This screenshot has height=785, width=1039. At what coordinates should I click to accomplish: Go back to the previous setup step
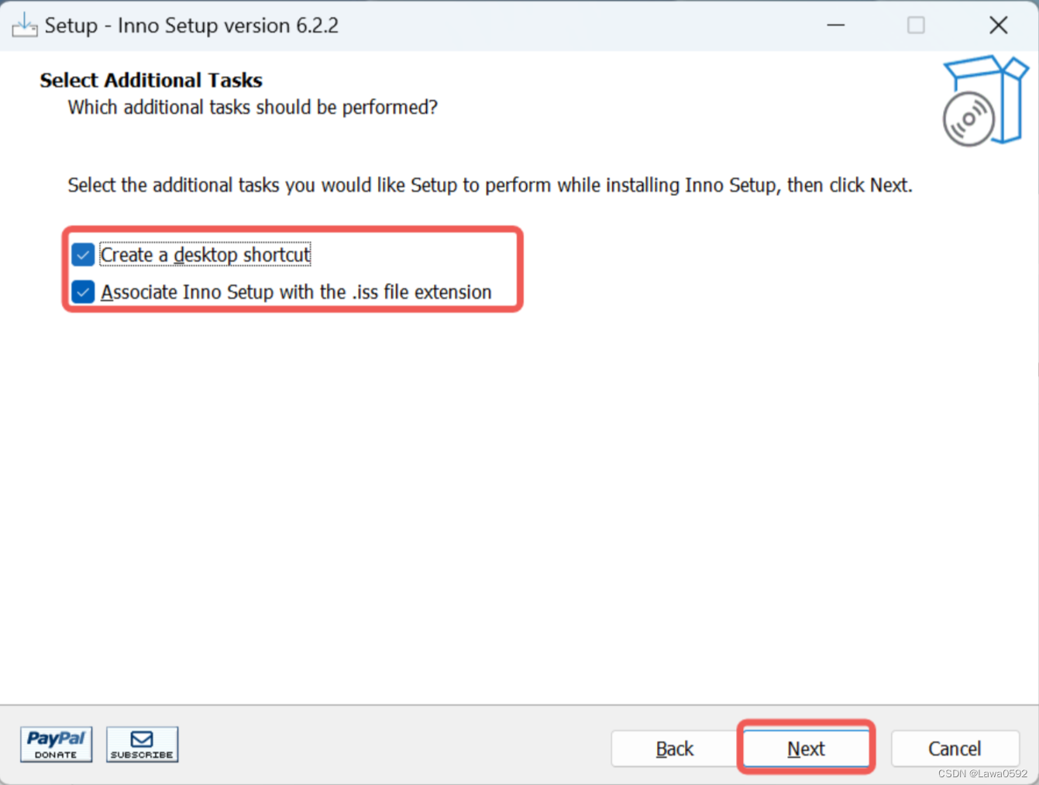[x=674, y=749]
